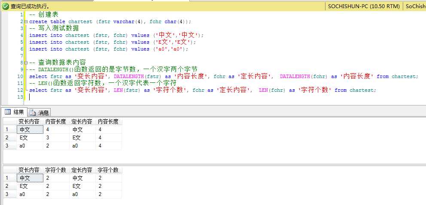Collapse the comment block at line 8

(x=26, y=63)
